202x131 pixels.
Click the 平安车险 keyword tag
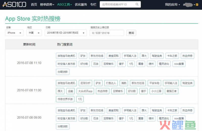pos(155,83)
